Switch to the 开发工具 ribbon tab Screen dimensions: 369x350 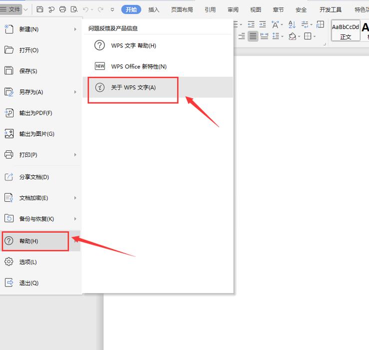click(x=331, y=9)
